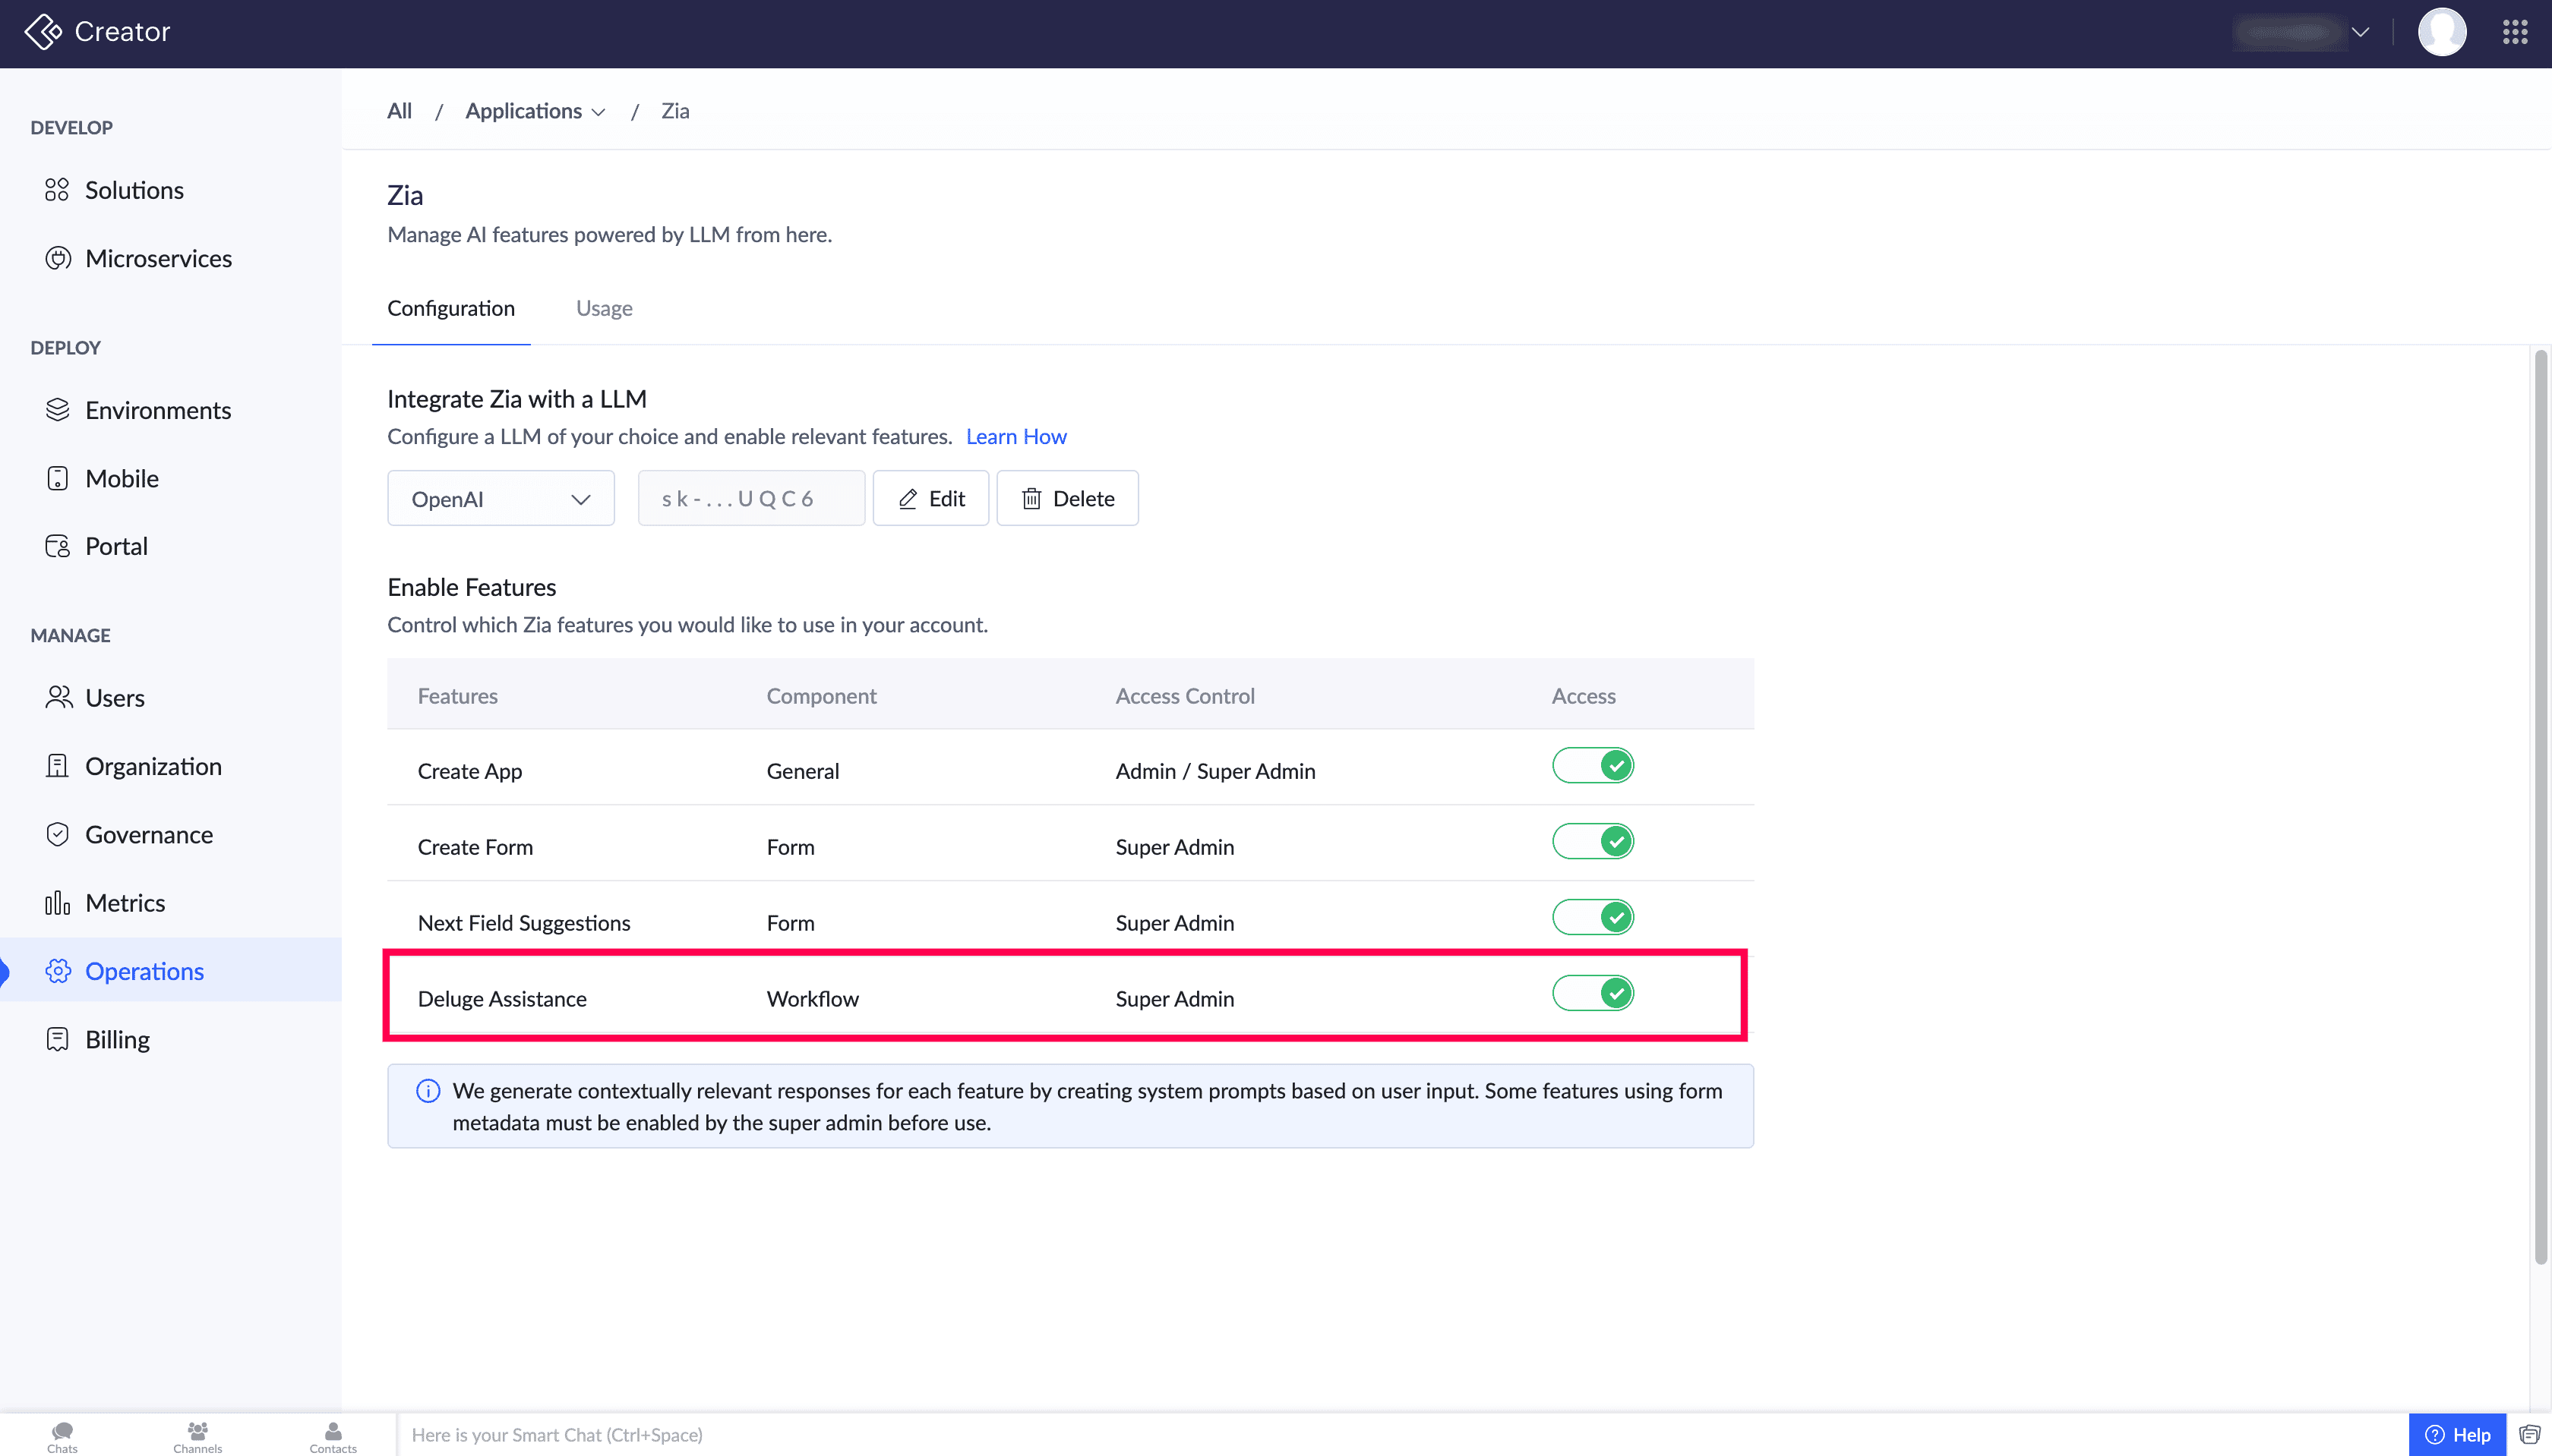Image resolution: width=2552 pixels, height=1456 pixels.
Task: Switch to the Usage tab
Action: (603, 308)
